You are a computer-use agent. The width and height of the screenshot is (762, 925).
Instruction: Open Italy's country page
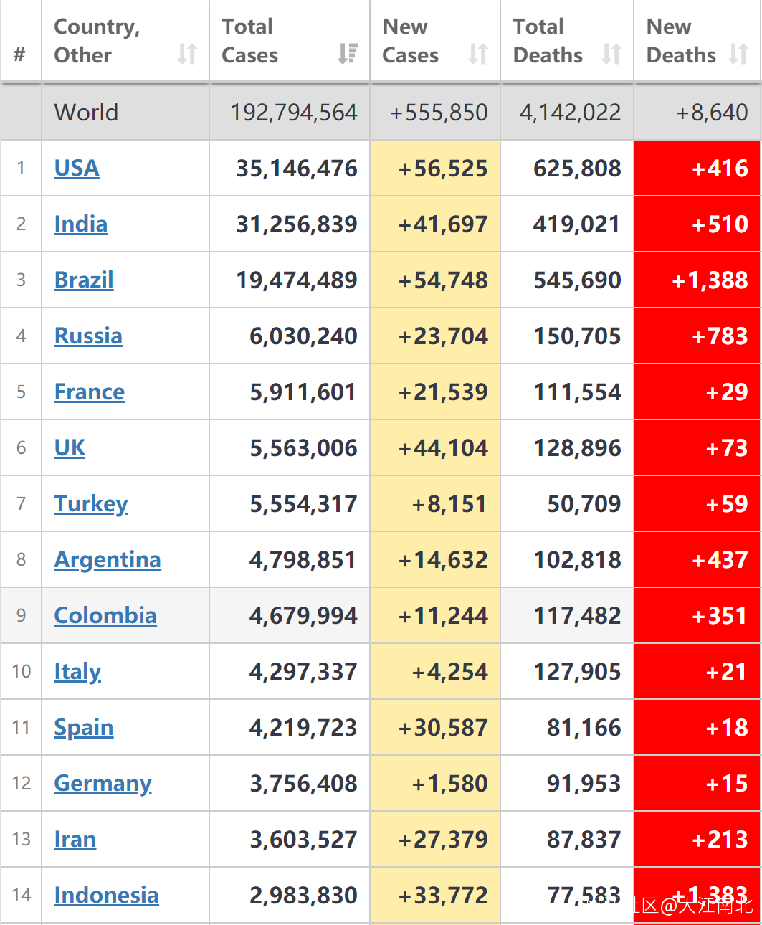pyautogui.click(x=77, y=671)
